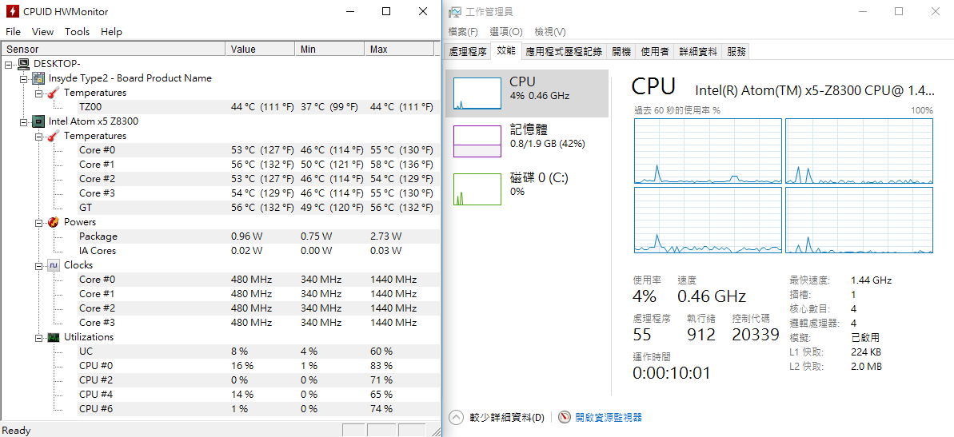Screen dimensions: 954x437
Task: Click the flame icon beside Powers
Action: coord(54,222)
